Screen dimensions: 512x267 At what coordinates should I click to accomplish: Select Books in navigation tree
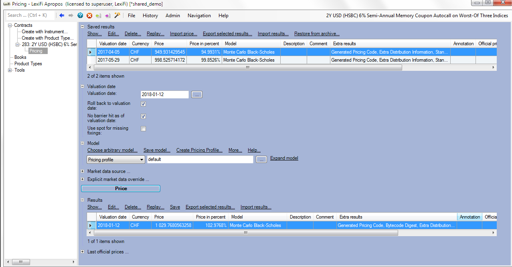[x=20, y=57]
